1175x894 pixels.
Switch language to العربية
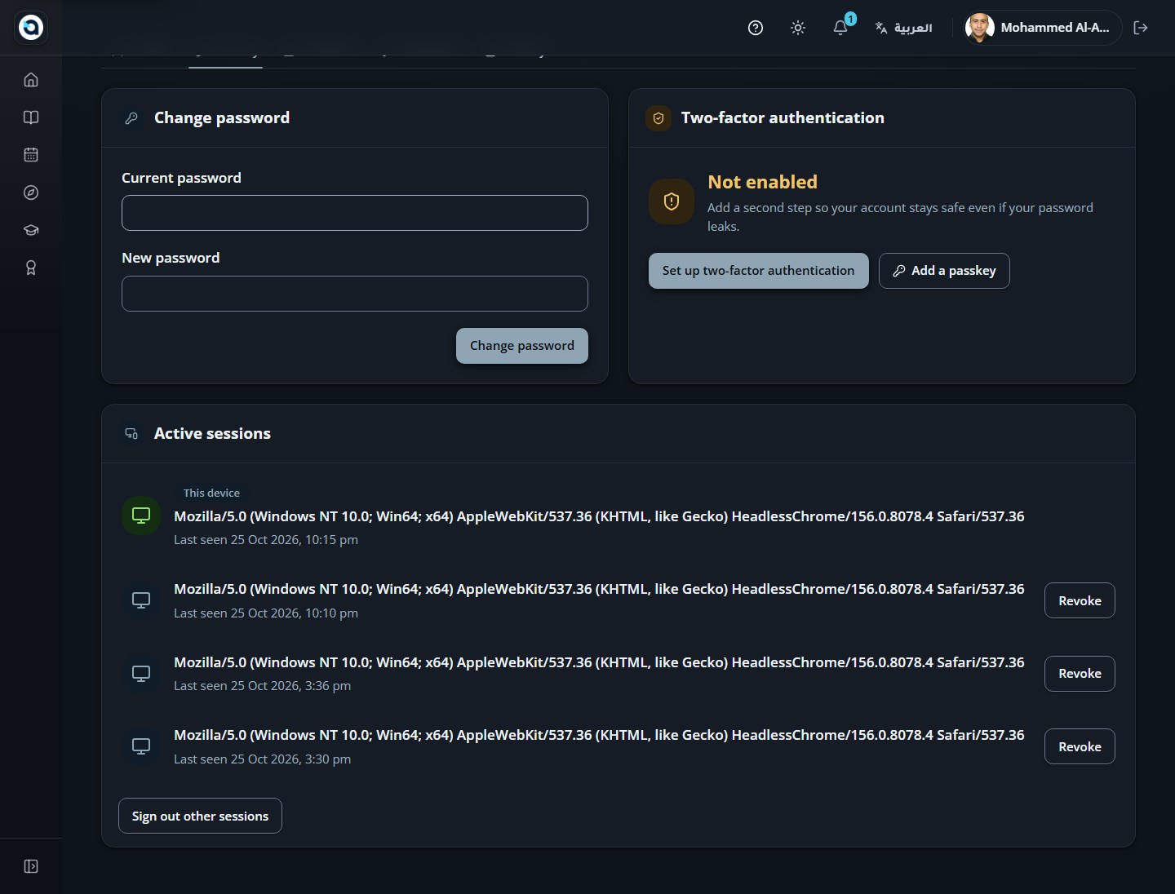pos(903,28)
